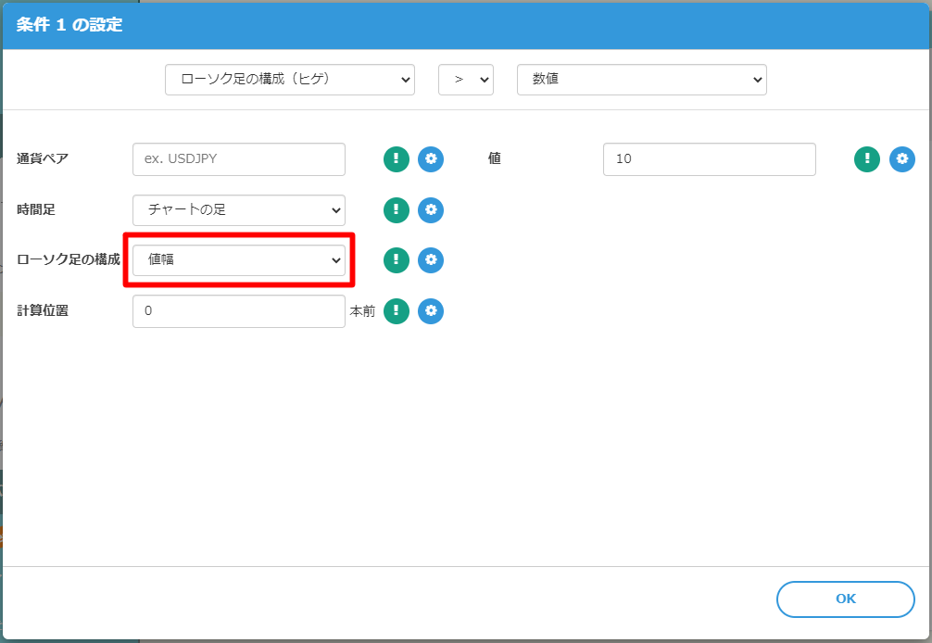Image resolution: width=932 pixels, height=643 pixels.
Task: Expand the 値幅 dropdown for ローソク足の構成
Action: point(239,260)
